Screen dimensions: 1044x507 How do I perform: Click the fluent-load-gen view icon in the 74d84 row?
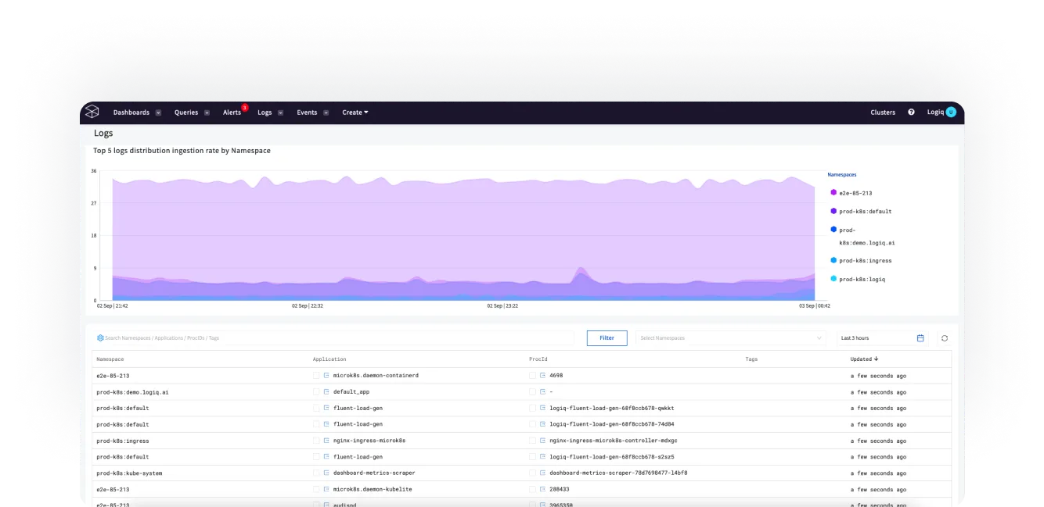[326, 425]
